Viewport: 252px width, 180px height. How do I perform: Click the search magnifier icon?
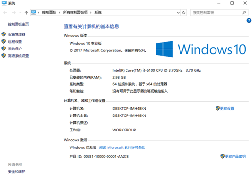point(244,13)
